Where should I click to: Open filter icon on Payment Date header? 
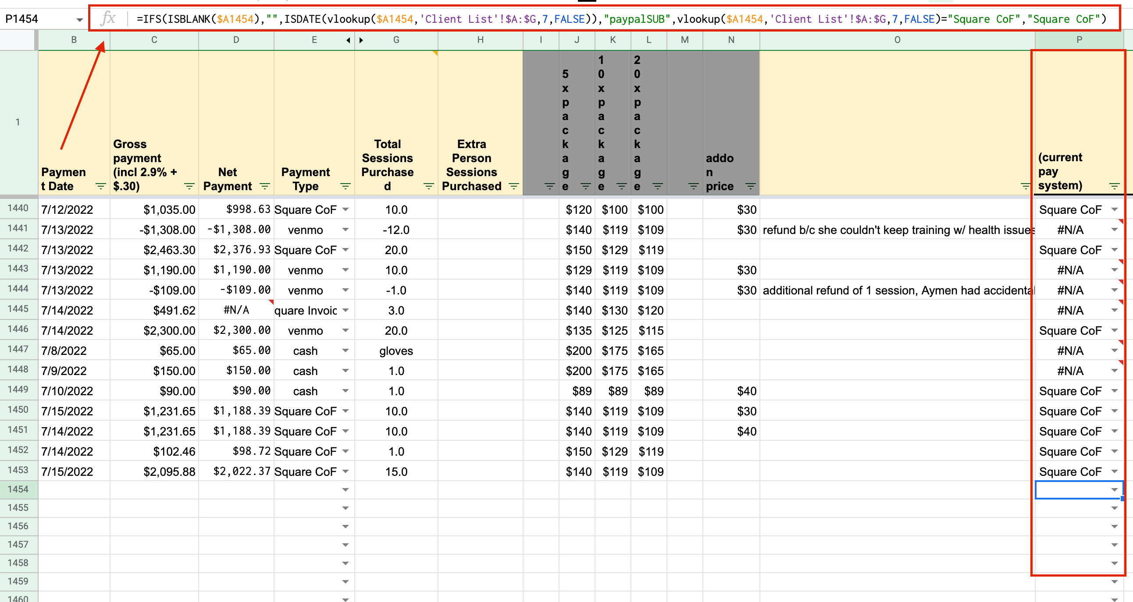[x=101, y=186]
